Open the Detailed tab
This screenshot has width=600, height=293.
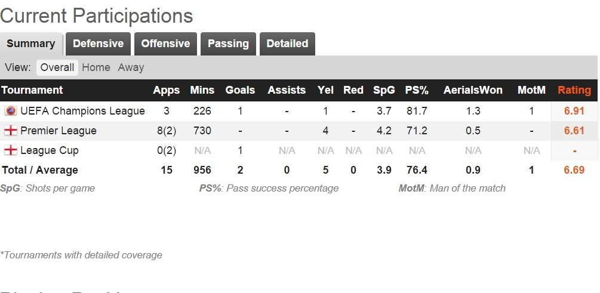[287, 44]
